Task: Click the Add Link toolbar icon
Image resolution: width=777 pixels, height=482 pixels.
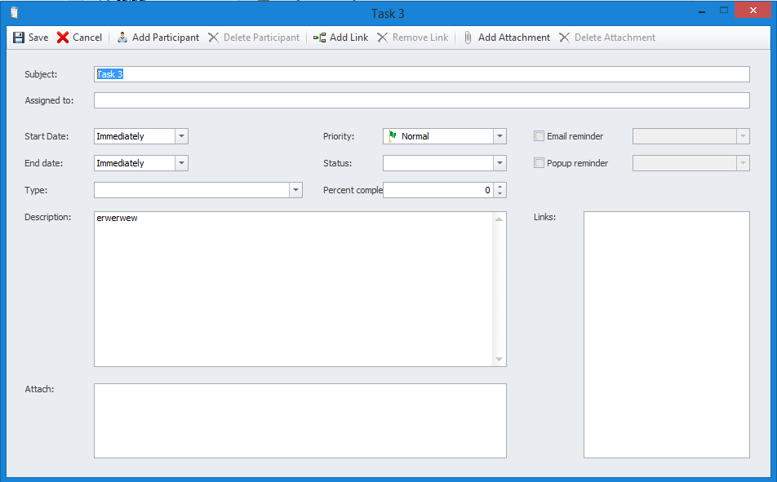Action: 319,38
